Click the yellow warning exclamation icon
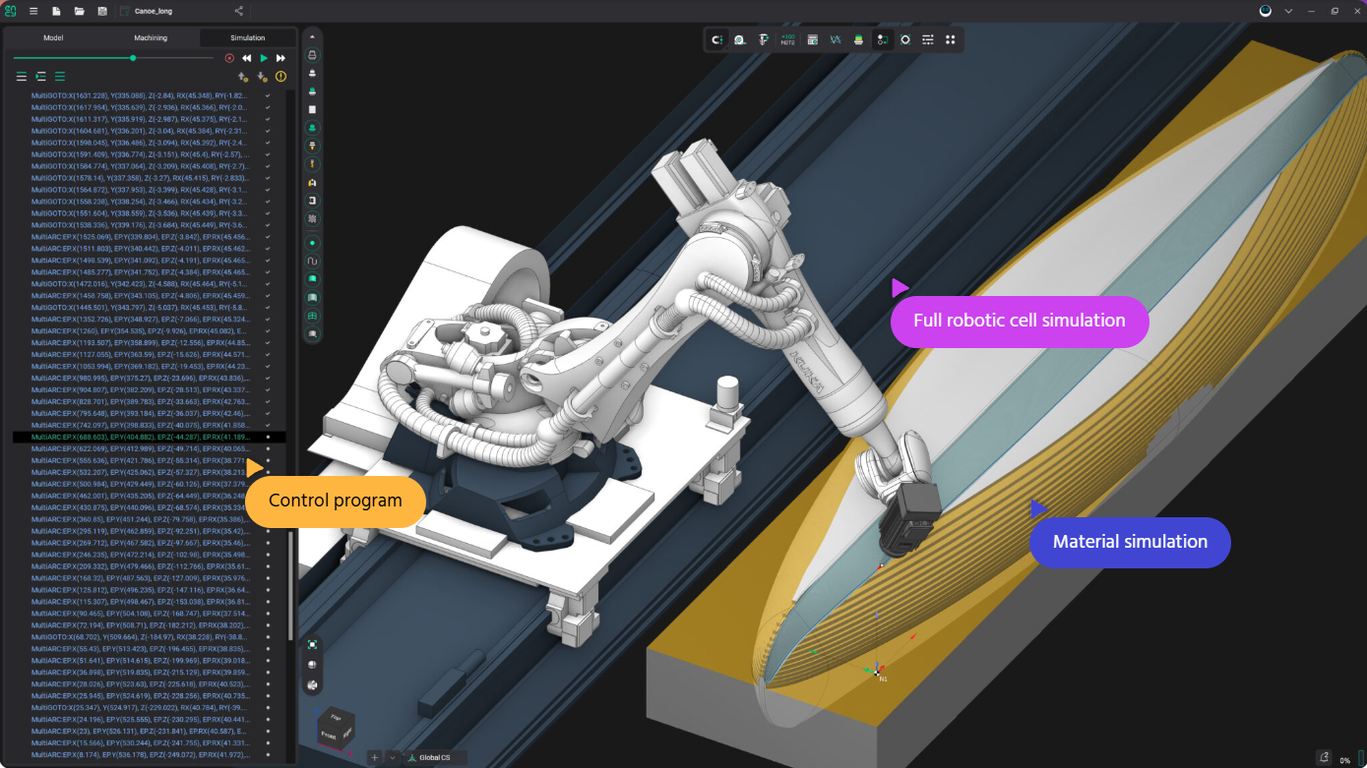This screenshot has width=1367, height=768. tap(280, 77)
